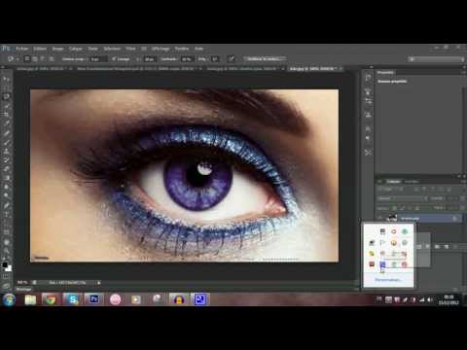Screen dimensions: 467x350
Task: Select the Gradient tool
Action: tap(6, 178)
